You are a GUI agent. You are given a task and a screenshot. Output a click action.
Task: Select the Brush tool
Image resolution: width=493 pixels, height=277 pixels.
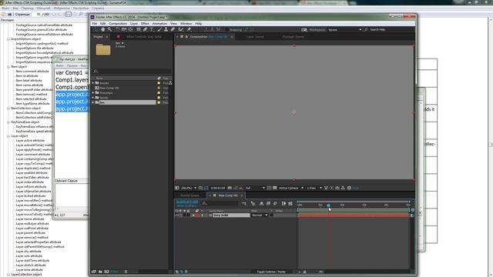(x=159, y=29)
